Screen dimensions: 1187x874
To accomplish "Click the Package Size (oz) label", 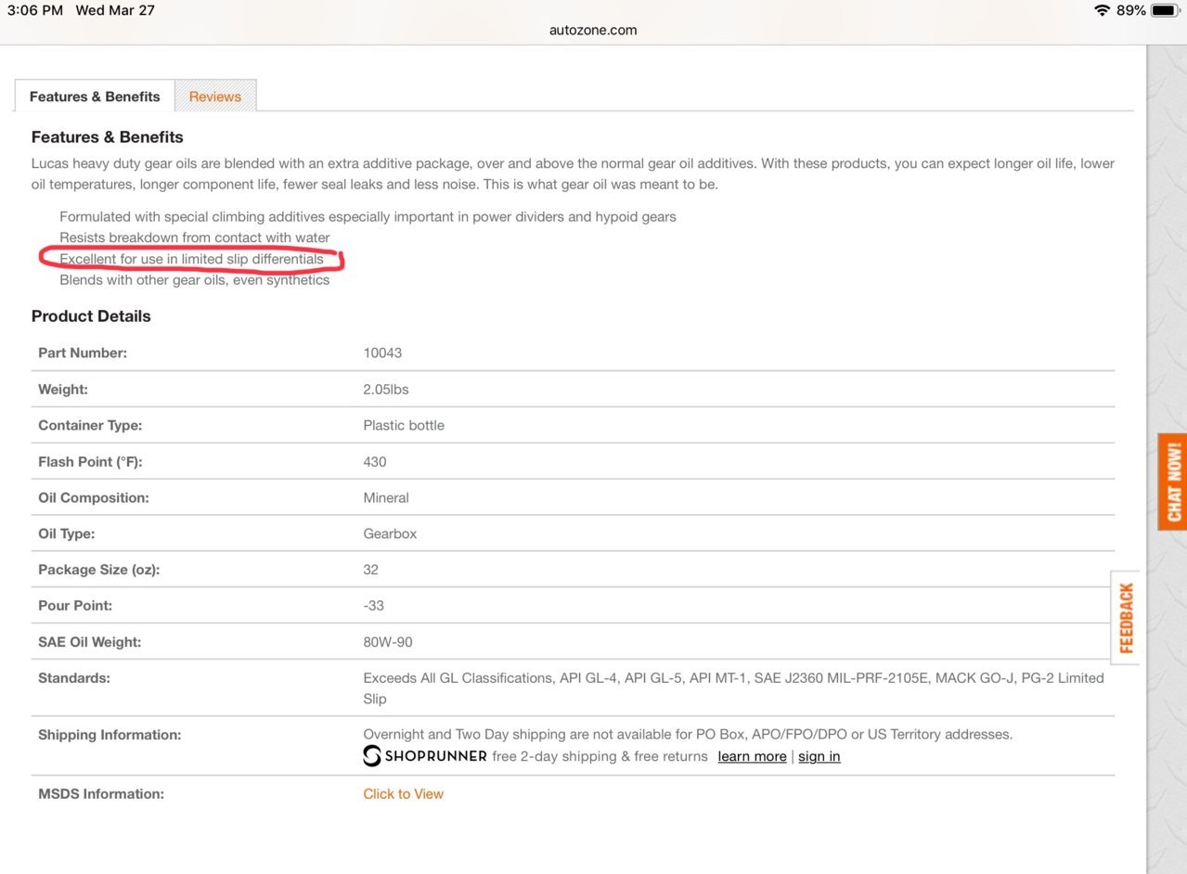I will pos(99,570).
